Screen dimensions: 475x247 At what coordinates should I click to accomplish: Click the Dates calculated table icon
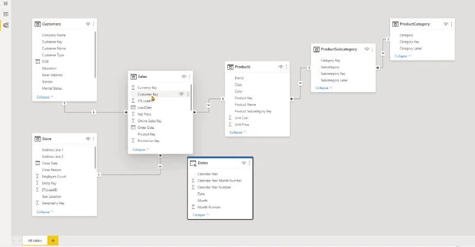pos(193,163)
